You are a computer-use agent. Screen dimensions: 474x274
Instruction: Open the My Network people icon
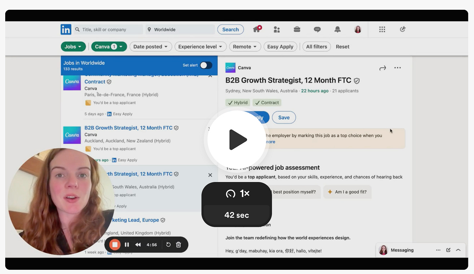(x=277, y=30)
